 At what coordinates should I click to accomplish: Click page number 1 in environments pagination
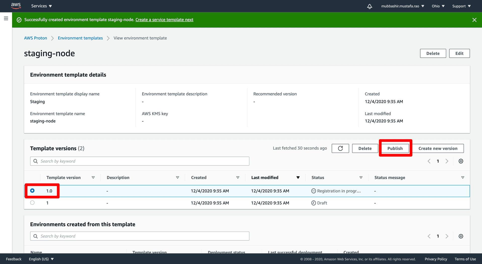pyautogui.click(x=438, y=236)
